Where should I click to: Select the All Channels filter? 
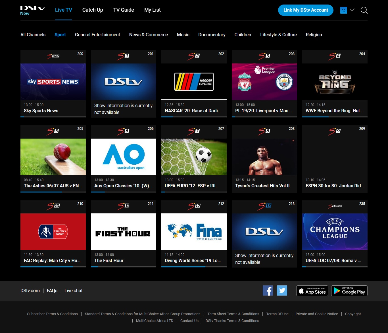pyautogui.click(x=33, y=35)
